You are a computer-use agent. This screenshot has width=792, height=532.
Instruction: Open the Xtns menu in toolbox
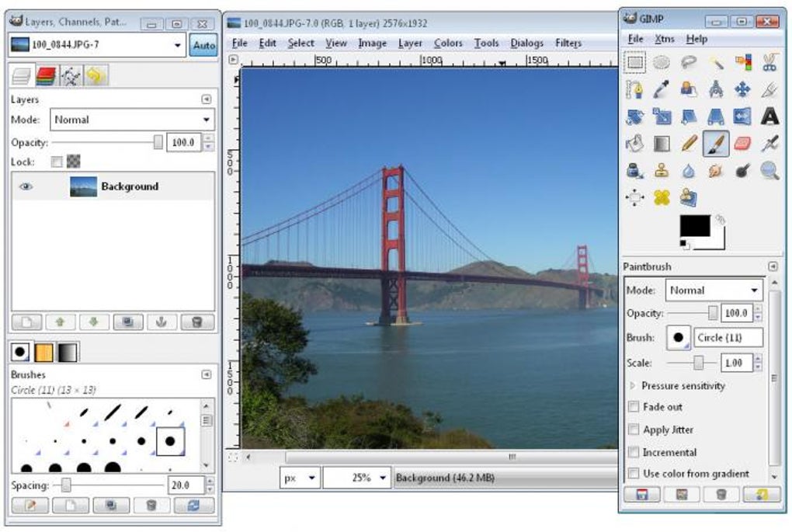coord(664,39)
